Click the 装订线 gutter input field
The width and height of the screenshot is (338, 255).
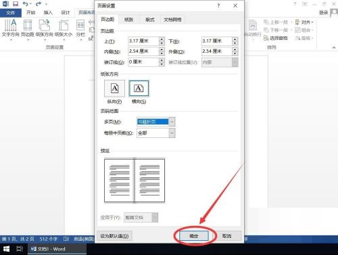(143, 62)
